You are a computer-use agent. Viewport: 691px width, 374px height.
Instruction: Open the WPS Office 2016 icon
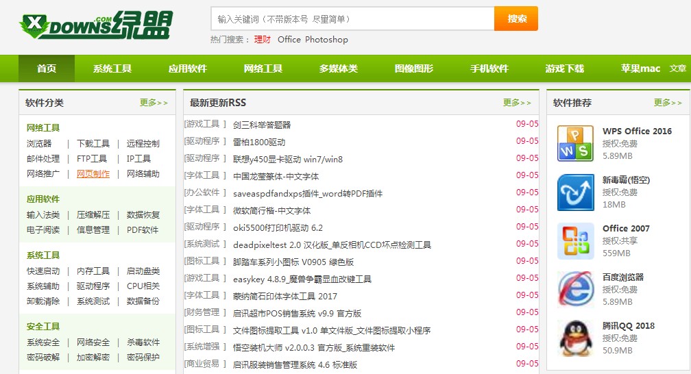click(x=575, y=144)
